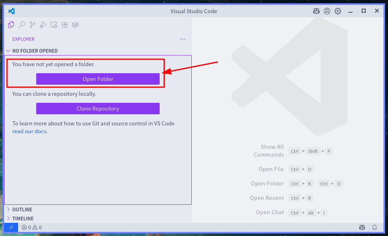388x236 pixels.
Task: Click the Open Folder button
Action: [98, 79]
